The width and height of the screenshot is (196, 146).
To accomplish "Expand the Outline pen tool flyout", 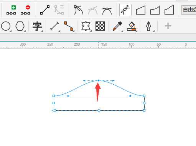I will click(154, 31).
